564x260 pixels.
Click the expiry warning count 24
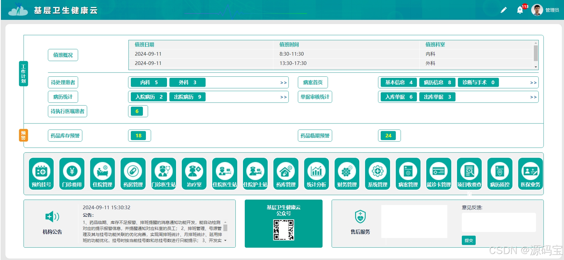[x=388, y=136]
